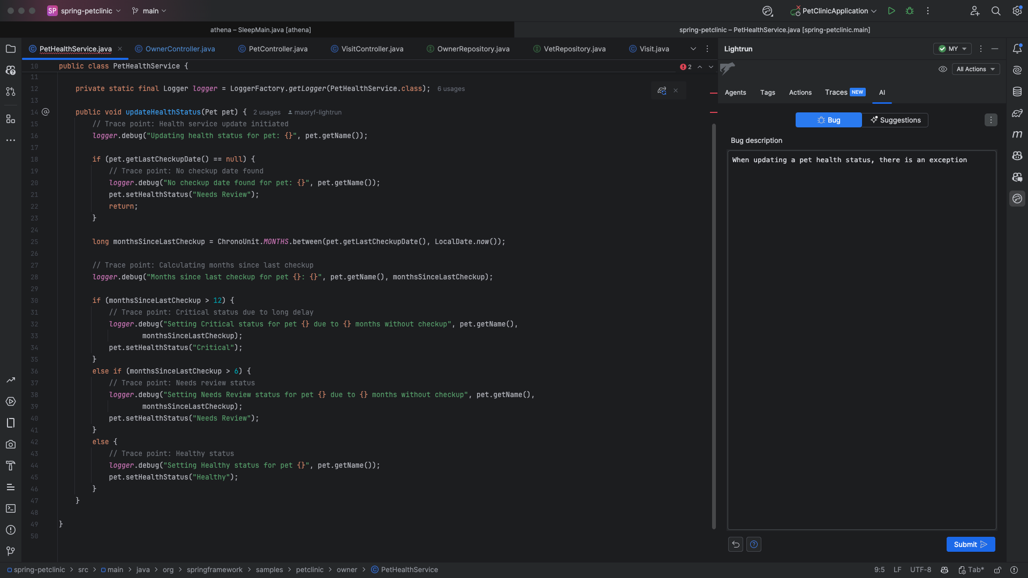1028x578 pixels.
Task: Click inside the Bug description text area
Action: (x=861, y=321)
